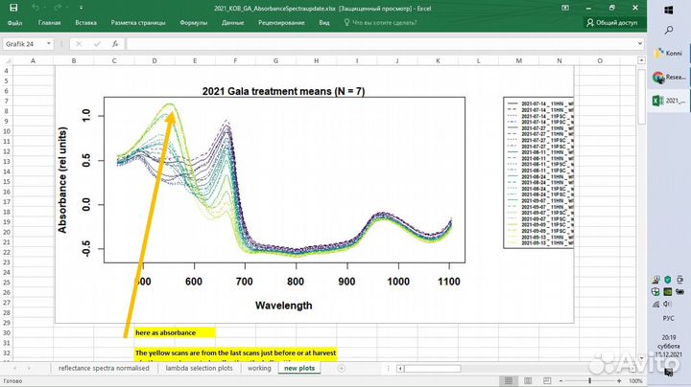Image resolution: width=691 pixels, height=387 pixels.
Task: Click the Enter checkmark icon beside the formula bar
Action: [97, 44]
